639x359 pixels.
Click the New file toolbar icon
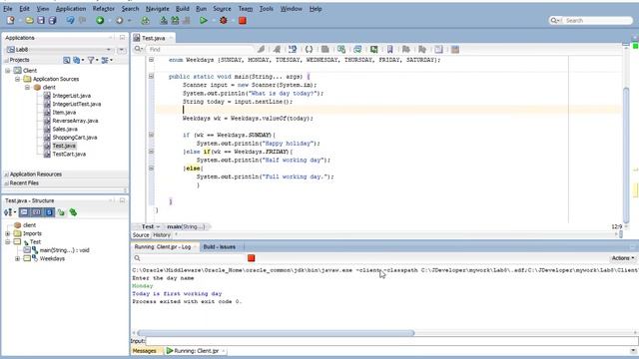point(11,20)
